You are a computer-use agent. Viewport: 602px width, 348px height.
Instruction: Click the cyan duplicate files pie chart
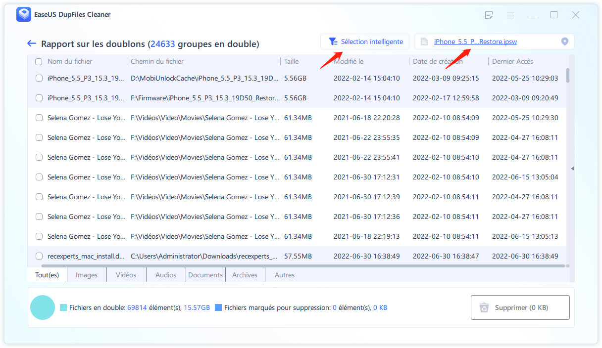tap(42, 307)
